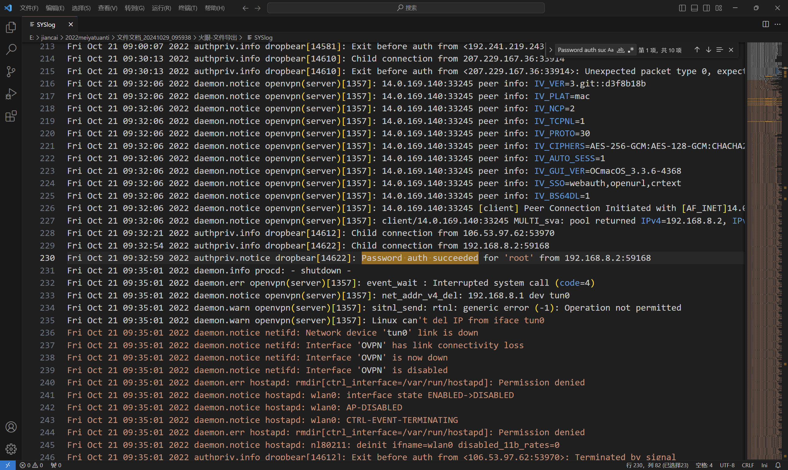
Task: Click highlighted 'Password auth succeeded' match
Action: (420, 258)
